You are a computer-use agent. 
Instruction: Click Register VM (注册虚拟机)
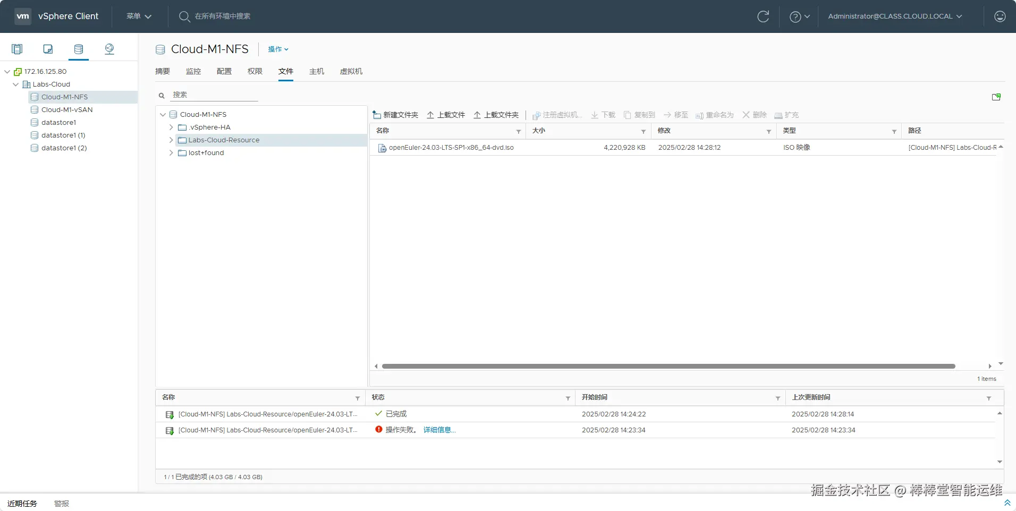click(557, 115)
